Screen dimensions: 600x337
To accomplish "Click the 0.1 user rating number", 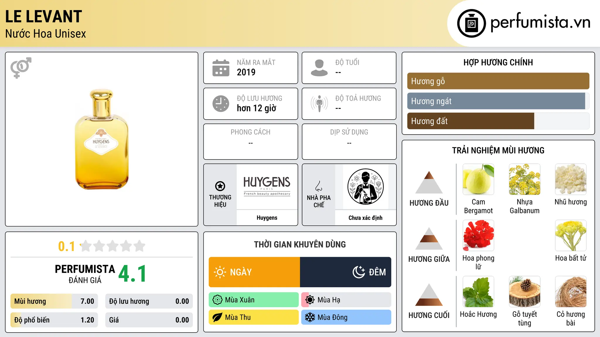I will click(x=67, y=246).
